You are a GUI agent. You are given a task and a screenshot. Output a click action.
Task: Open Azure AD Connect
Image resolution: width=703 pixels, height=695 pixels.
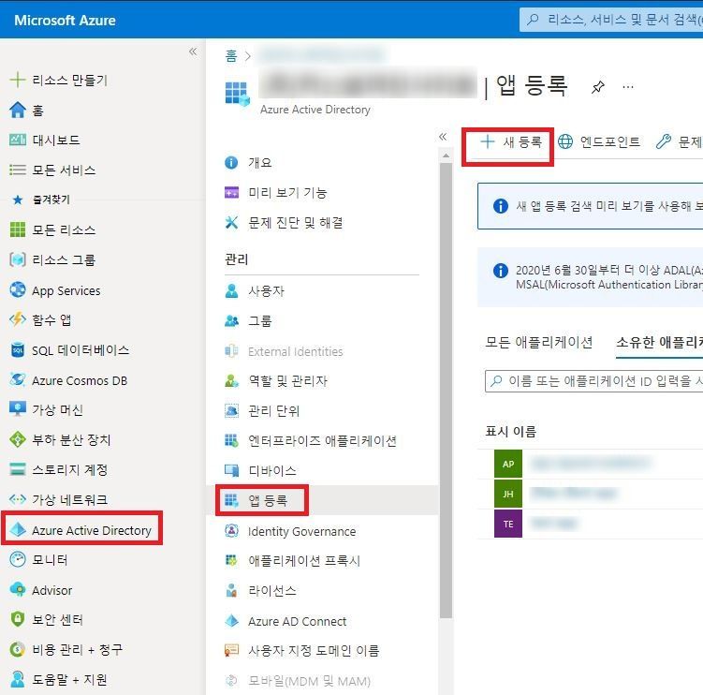coord(286,621)
